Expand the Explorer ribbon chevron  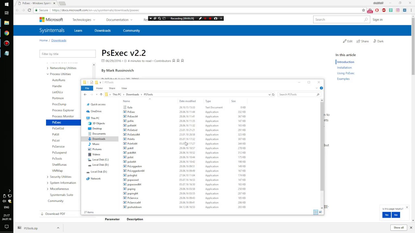317,88
